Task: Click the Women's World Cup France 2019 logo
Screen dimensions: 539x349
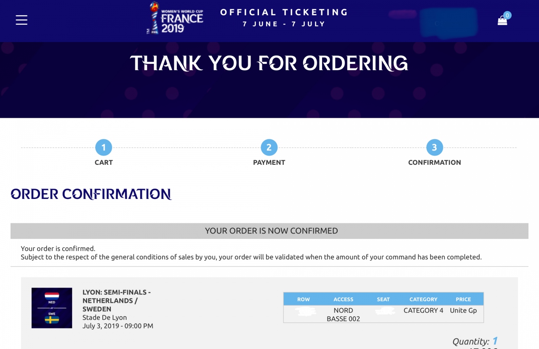Action: [x=175, y=18]
